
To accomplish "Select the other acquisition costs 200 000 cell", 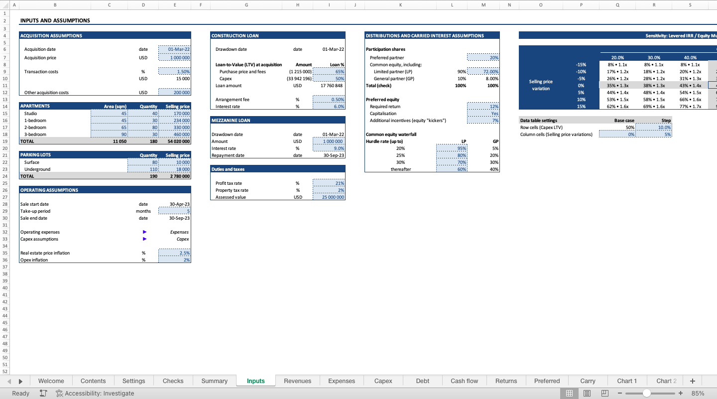I will click(175, 93).
